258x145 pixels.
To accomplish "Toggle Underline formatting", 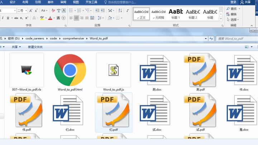I will (x=8, y=18).
